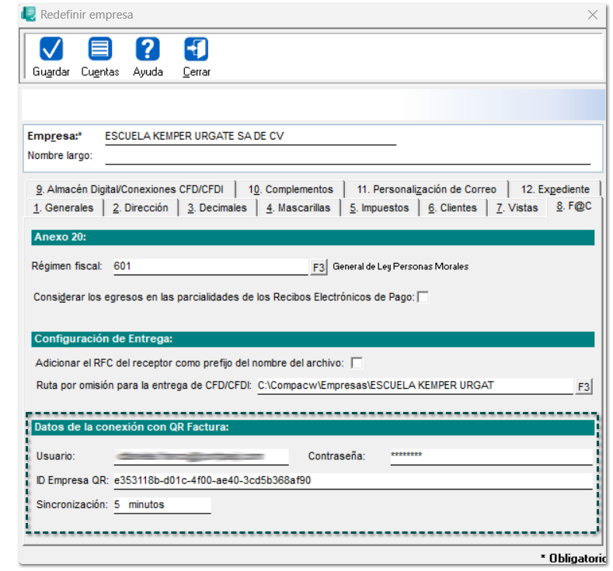The width and height of the screenshot is (613, 571).
Task: Click the Empresa name input field
Action: tap(249, 137)
